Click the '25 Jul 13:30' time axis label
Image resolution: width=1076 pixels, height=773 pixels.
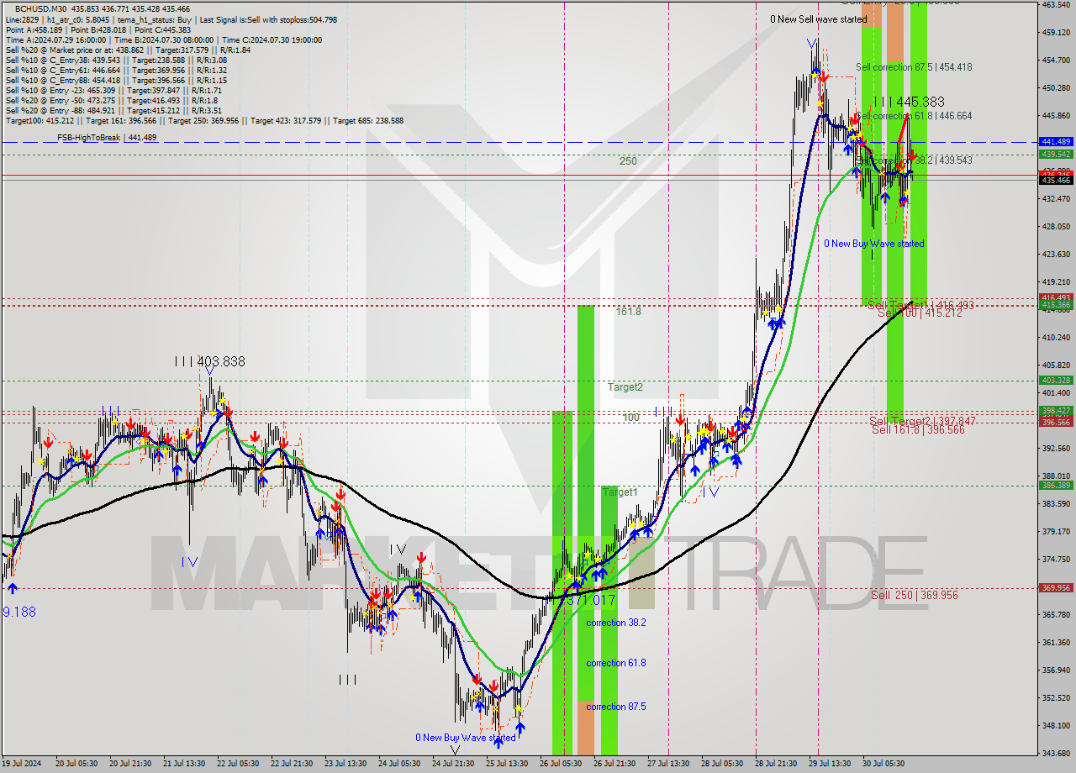click(507, 764)
